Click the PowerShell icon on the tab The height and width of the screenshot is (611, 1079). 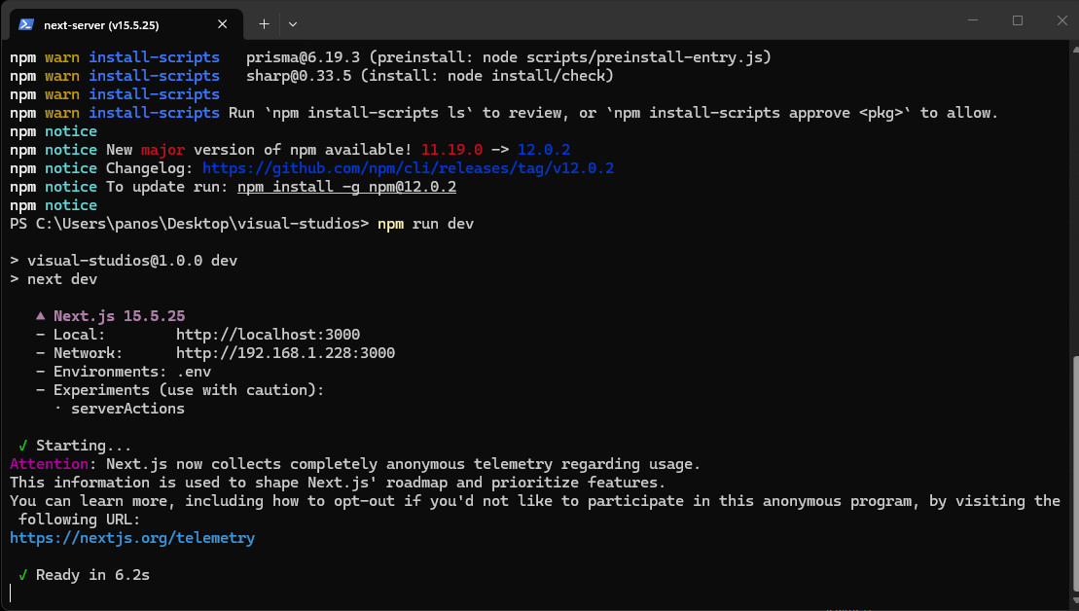pos(26,24)
